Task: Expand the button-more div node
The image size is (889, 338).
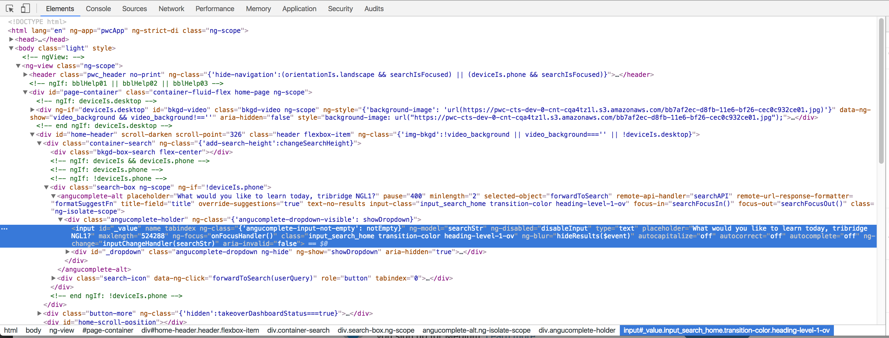Action: pos(39,313)
